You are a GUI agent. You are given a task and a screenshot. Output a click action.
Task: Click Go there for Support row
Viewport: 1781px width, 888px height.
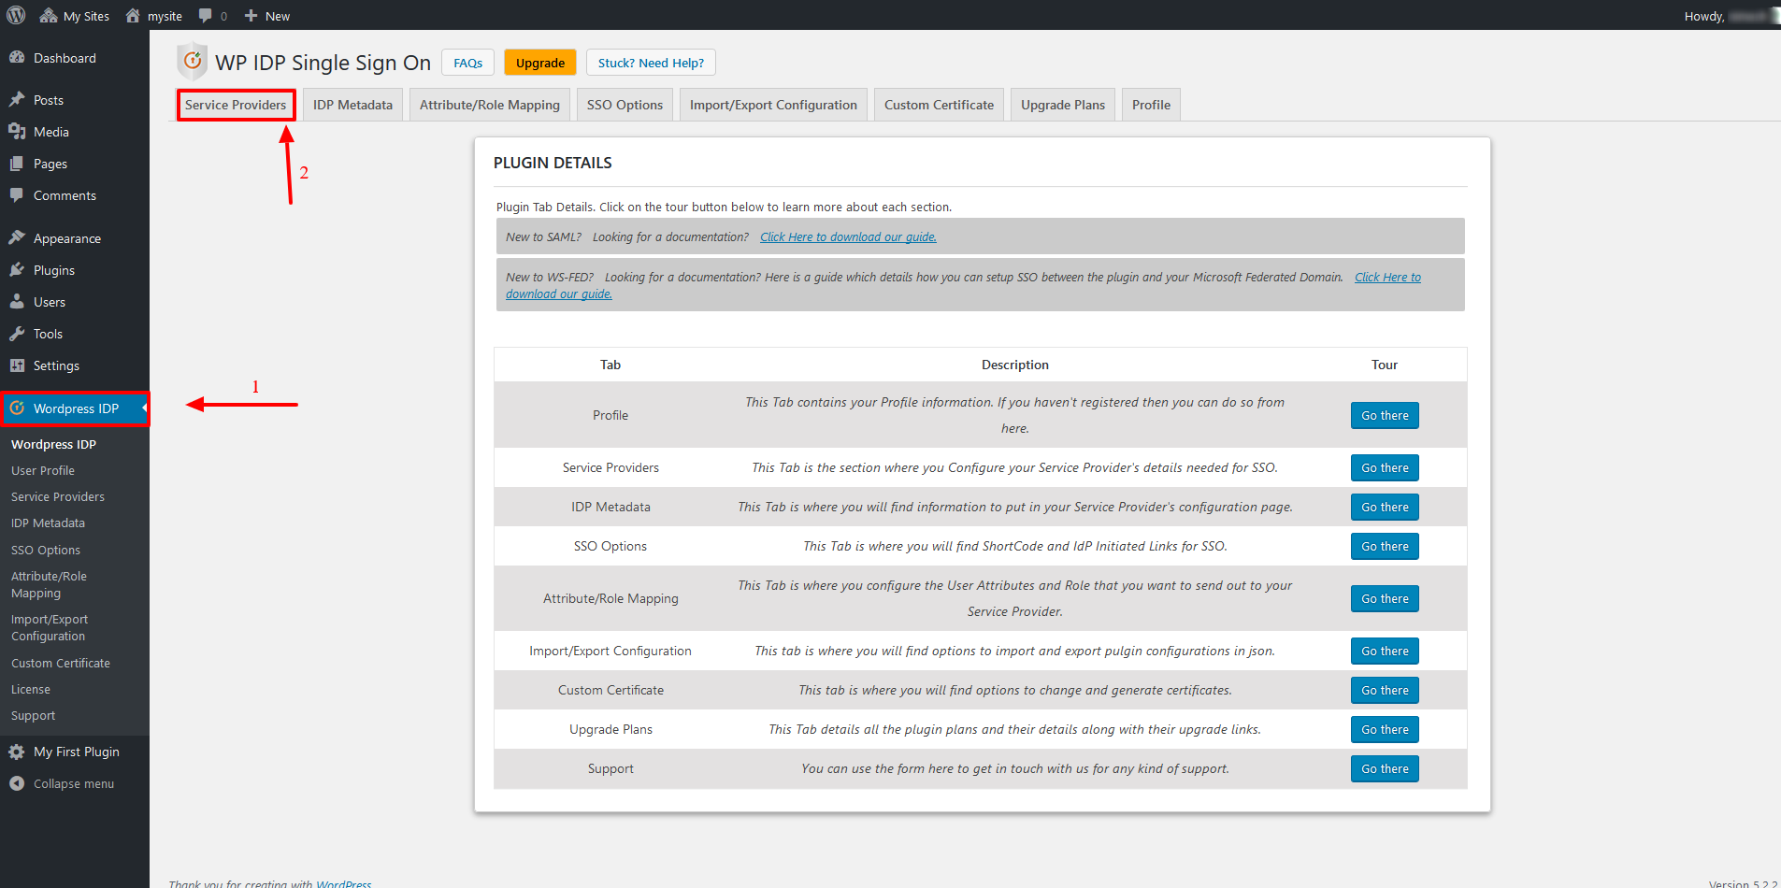1385,768
